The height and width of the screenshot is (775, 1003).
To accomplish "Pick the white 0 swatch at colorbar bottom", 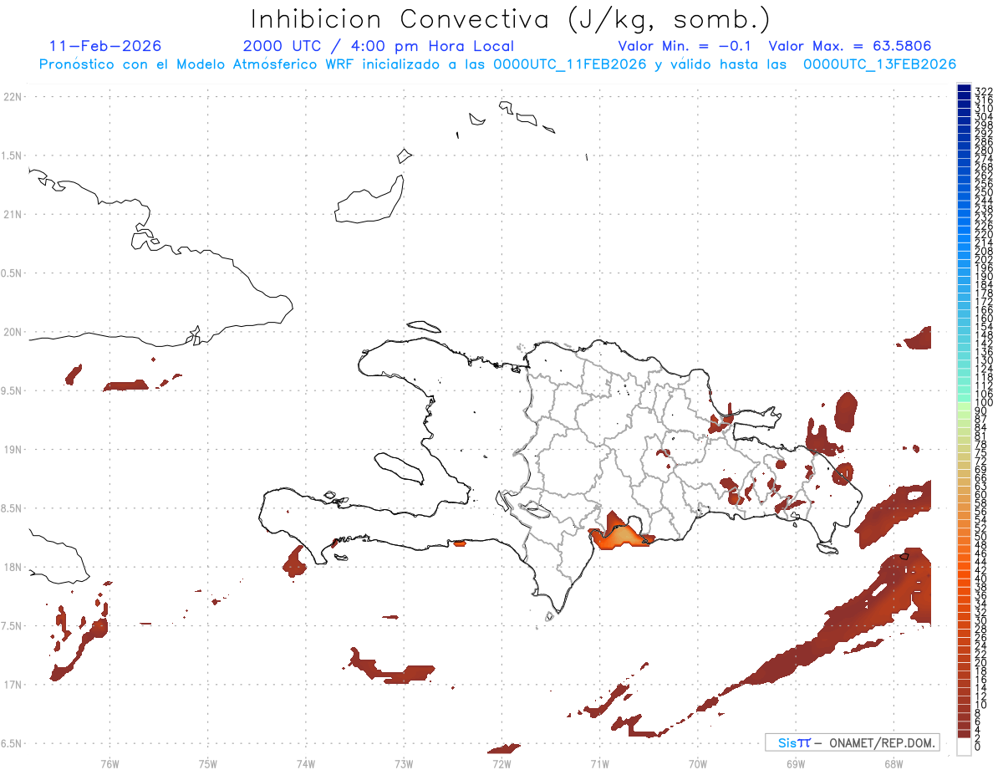I will click(964, 748).
